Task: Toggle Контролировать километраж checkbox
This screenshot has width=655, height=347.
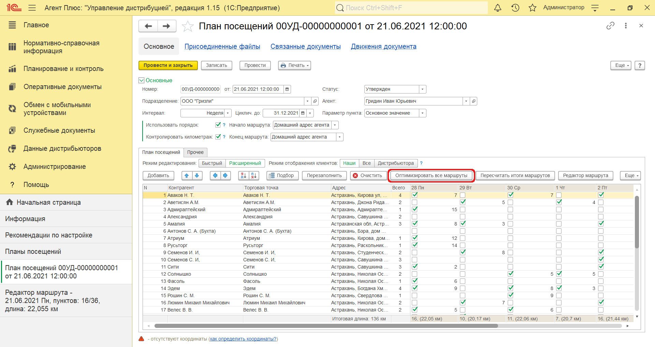Action: coord(218,137)
